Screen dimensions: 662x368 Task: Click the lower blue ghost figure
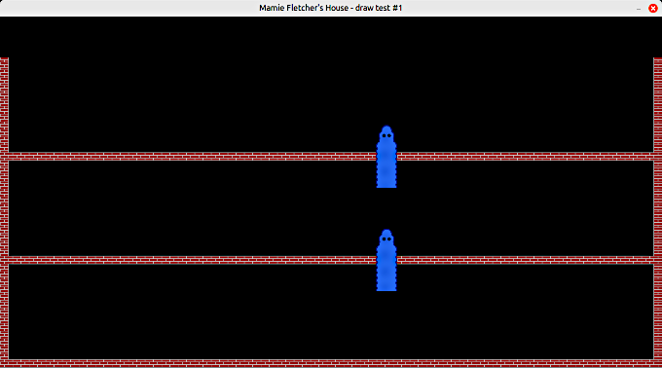pyautogui.click(x=386, y=260)
